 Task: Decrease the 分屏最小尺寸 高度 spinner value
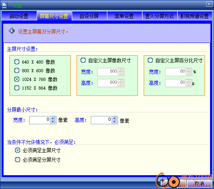115,122
